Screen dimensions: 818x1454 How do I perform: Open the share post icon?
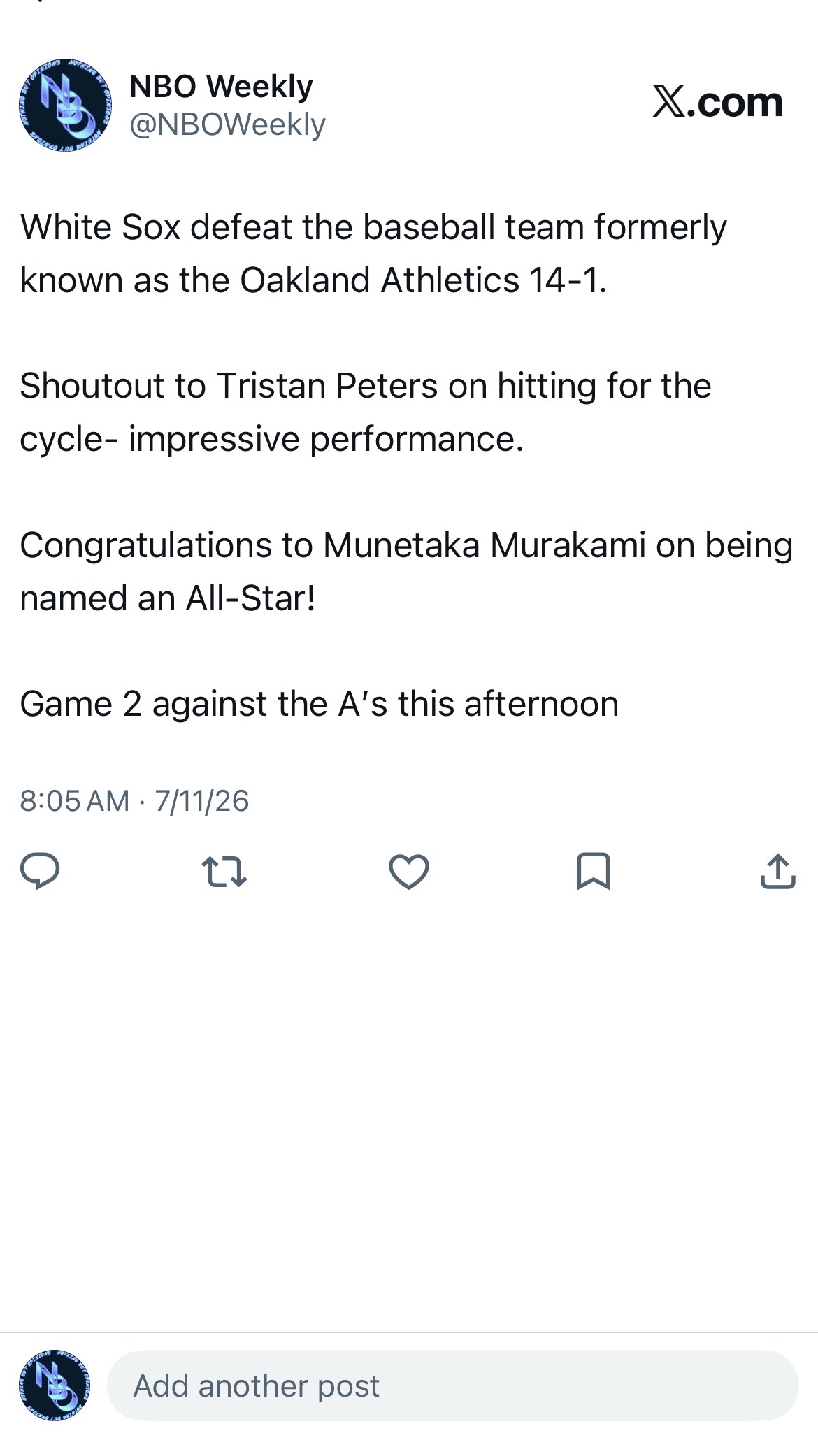777,871
